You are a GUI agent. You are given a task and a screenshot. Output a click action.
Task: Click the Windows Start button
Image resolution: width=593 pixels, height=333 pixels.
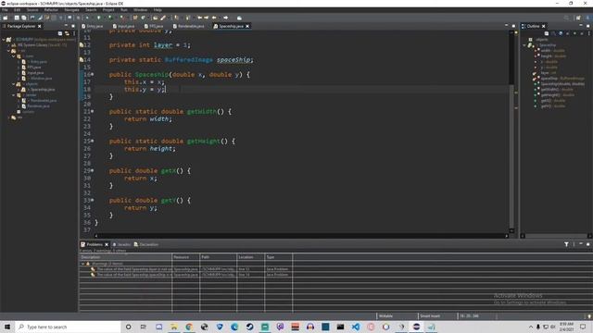click(7, 327)
